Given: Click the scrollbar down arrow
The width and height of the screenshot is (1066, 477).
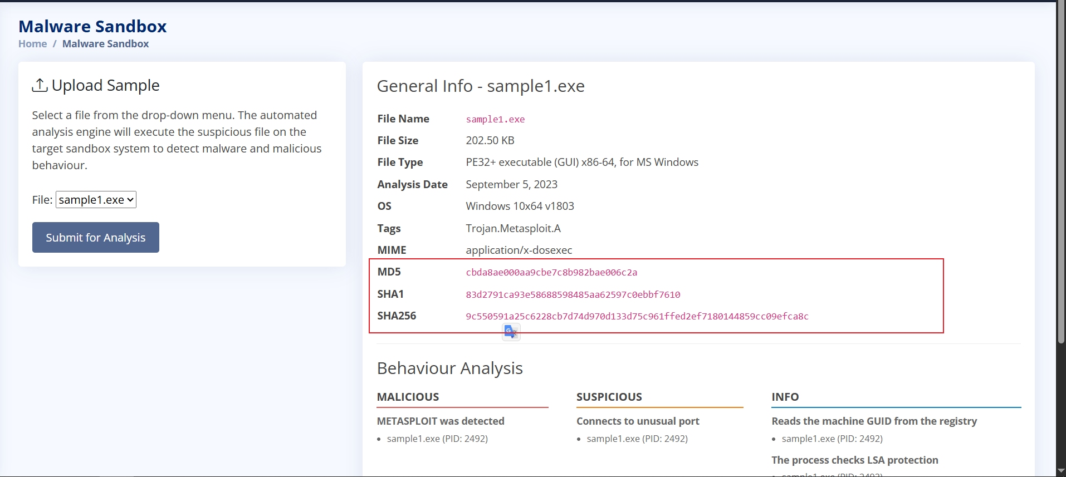Looking at the screenshot, I should tap(1060, 471).
